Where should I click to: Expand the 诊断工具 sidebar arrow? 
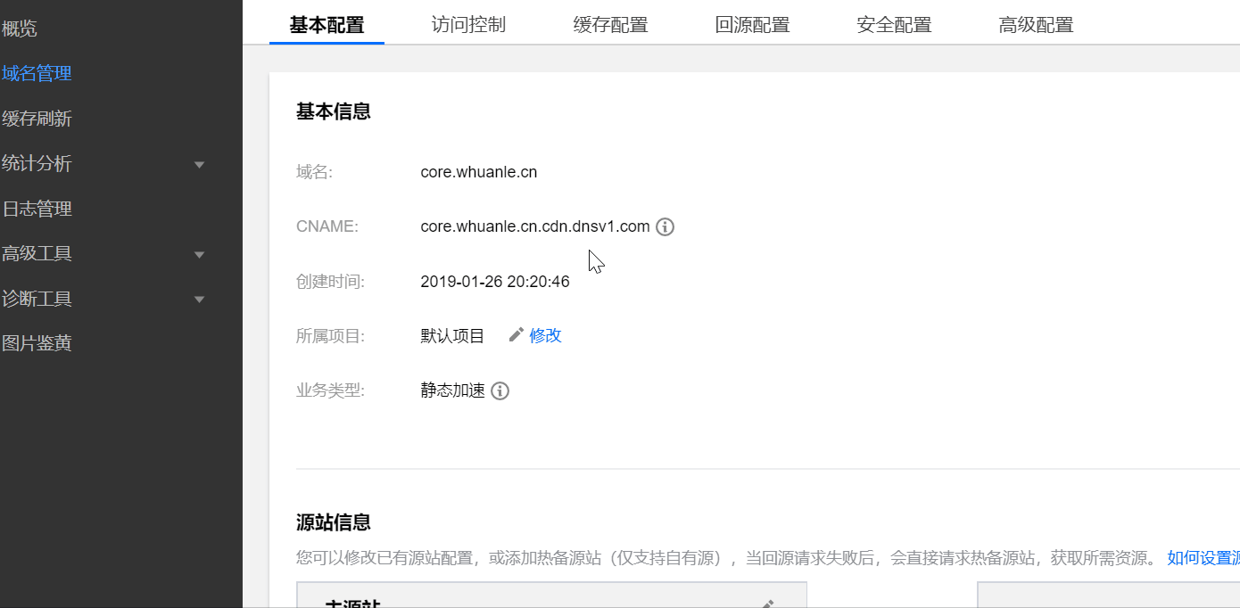199,299
